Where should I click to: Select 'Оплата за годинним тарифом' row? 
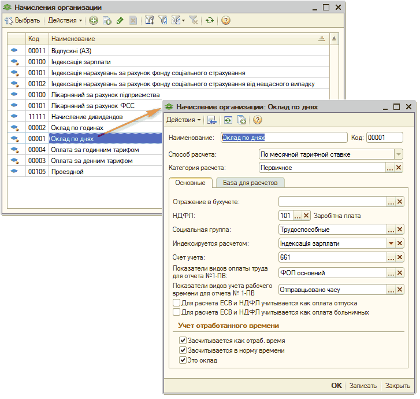[95, 150]
